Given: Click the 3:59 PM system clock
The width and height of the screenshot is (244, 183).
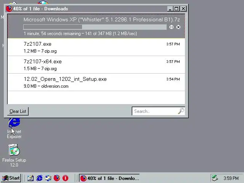Looking at the screenshot, I should (231, 178).
